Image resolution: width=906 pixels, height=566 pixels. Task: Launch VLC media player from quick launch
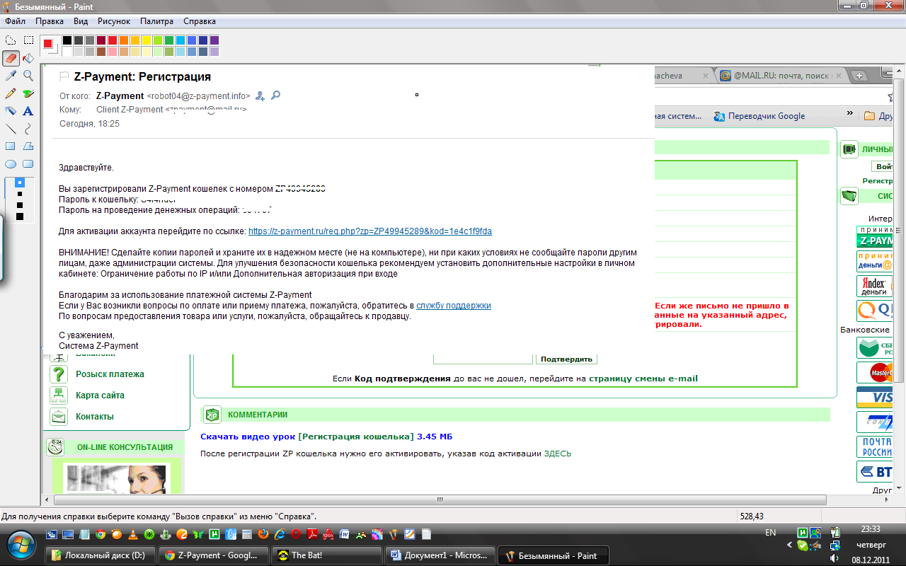click(x=133, y=534)
